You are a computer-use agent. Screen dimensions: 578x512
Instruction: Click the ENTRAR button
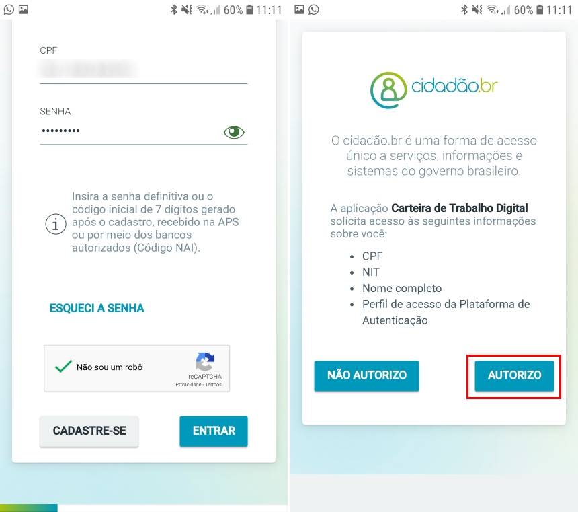click(x=214, y=431)
